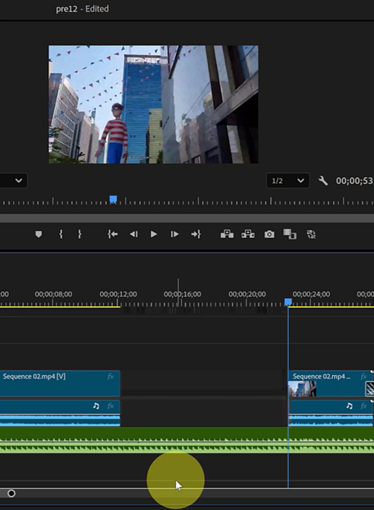Click the Mark Out bracket icon
Image resolution: width=374 pixels, height=510 pixels.
[79, 234]
